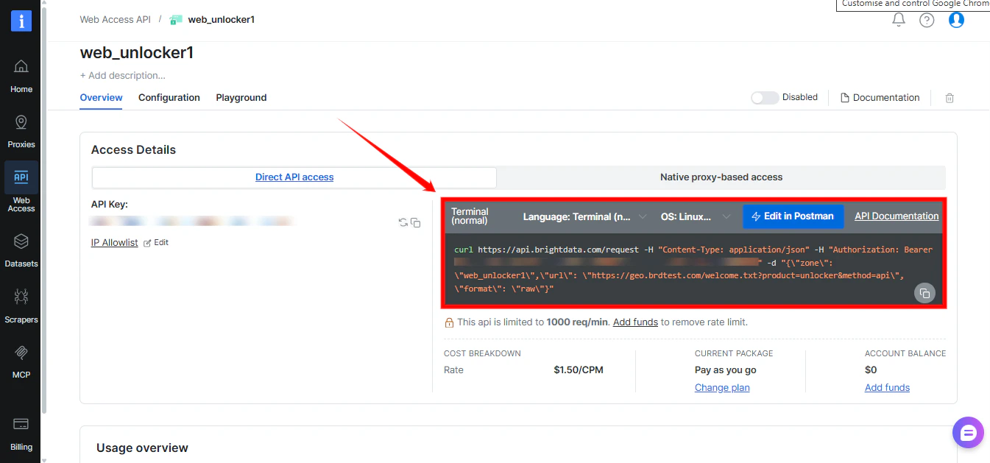This screenshot has width=990, height=463.
Task: Expand the delete zone trash menu
Action: pos(949,97)
